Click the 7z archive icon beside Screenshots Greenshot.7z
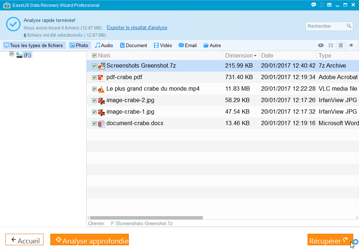 [101, 66]
